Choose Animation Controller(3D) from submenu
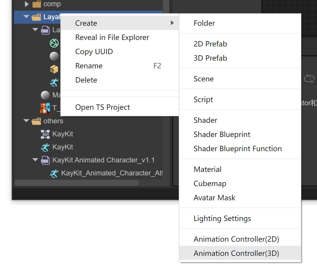This screenshot has height=276, width=317. click(x=236, y=254)
